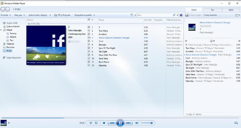This screenshot has width=241, height=128.
Task: Uncheck track 10 Yana Yana
Action: (x=89, y=58)
